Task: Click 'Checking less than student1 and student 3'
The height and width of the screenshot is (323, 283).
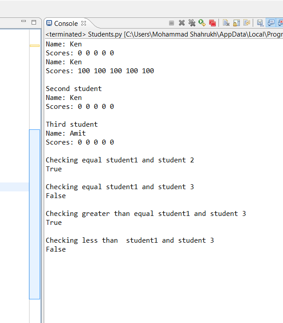Action: [x=130, y=240]
